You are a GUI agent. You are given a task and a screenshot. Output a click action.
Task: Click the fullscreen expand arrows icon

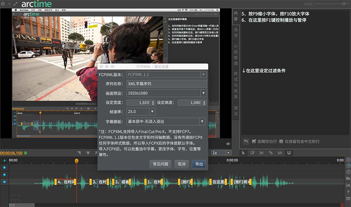point(15,4)
